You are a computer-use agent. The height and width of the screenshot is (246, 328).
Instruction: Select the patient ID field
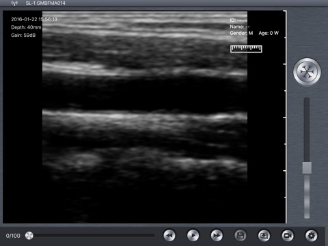click(x=236, y=20)
